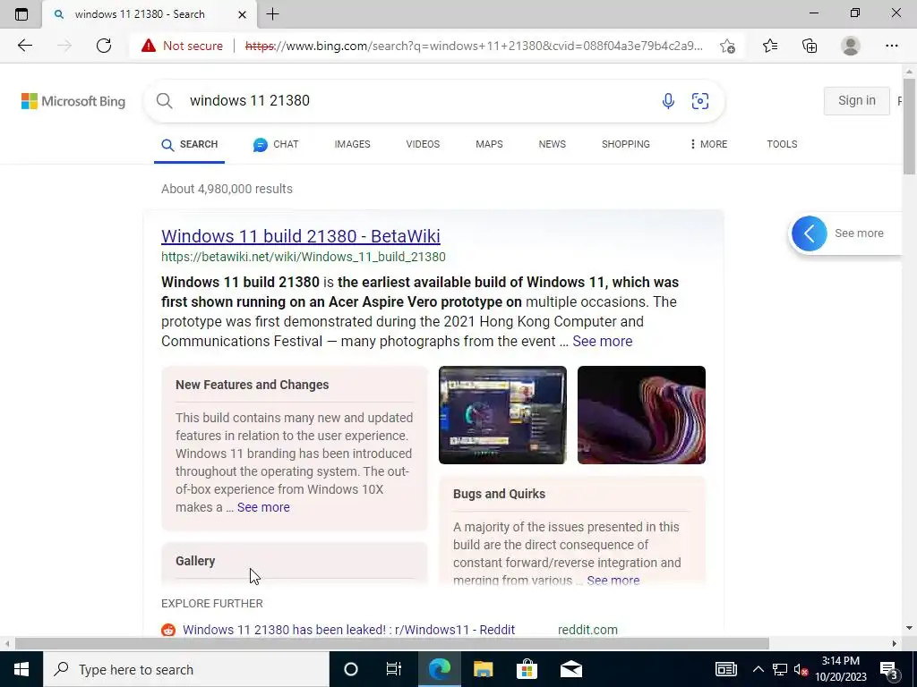
Task: Open the Gallery section heading
Action: (195, 561)
